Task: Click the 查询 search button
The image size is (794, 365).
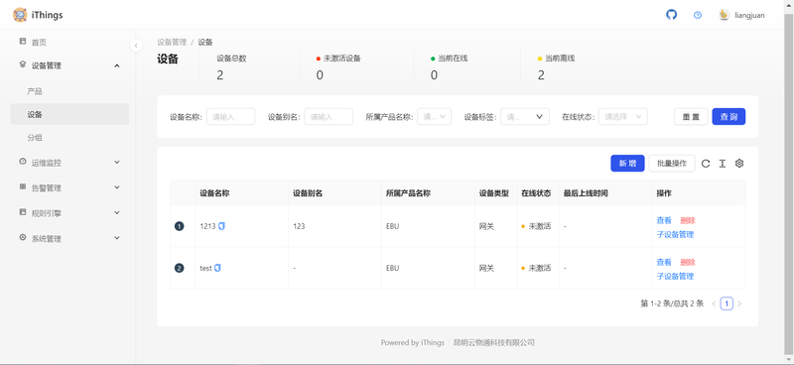Action: click(728, 116)
